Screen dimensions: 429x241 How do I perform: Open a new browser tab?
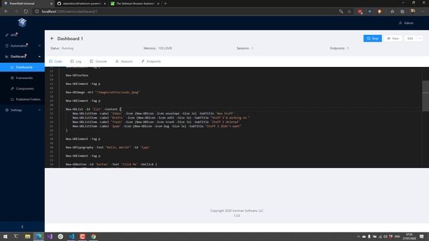166,3
